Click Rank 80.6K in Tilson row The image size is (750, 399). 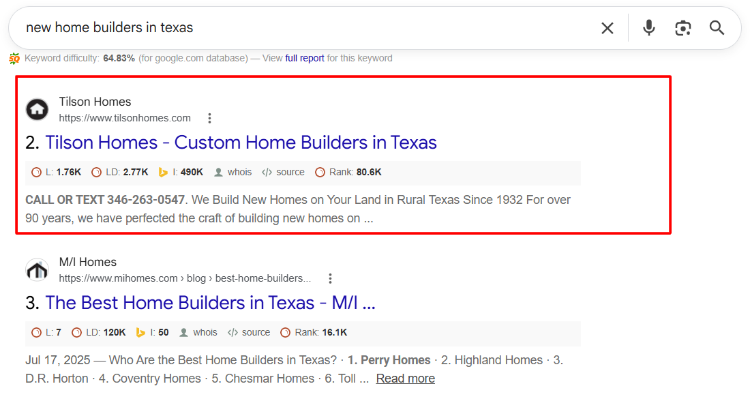click(x=348, y=173)
